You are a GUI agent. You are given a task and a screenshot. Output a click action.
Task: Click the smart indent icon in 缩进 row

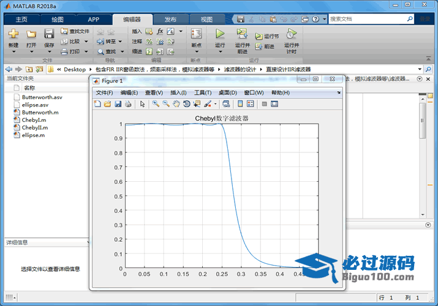click(149, 51)
